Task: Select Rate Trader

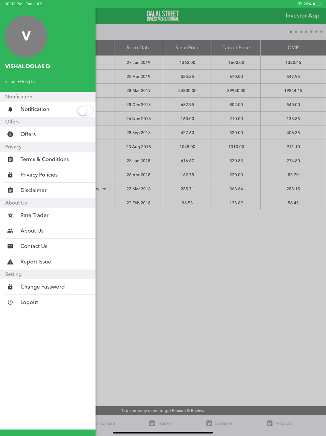Action: pos(48,215)
